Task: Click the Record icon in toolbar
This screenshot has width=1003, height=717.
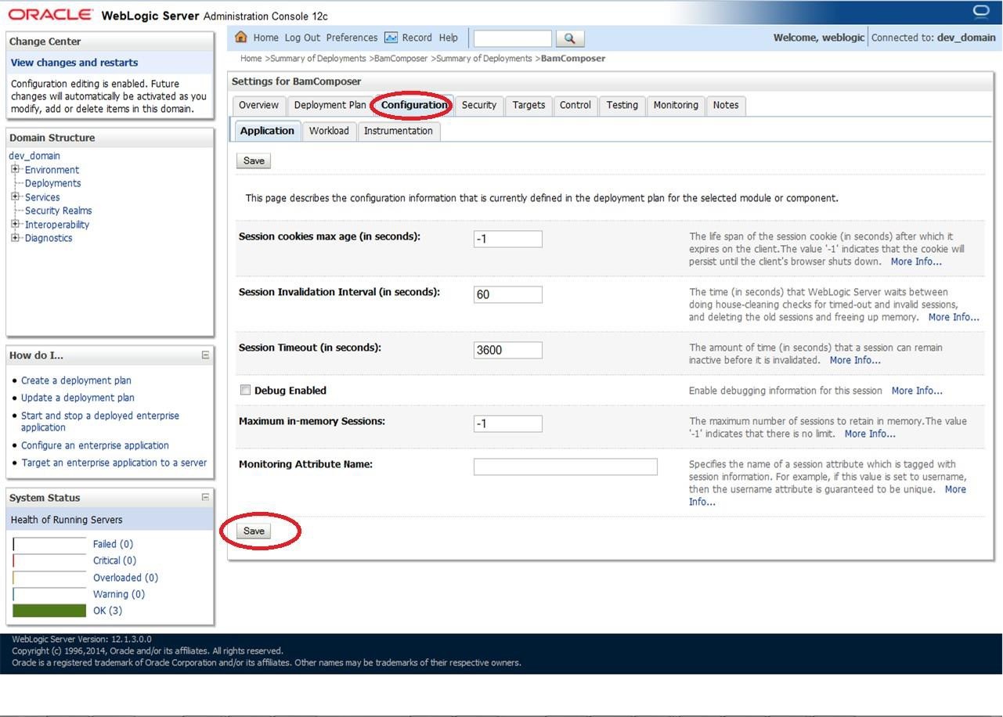Action: click(391, 38)
